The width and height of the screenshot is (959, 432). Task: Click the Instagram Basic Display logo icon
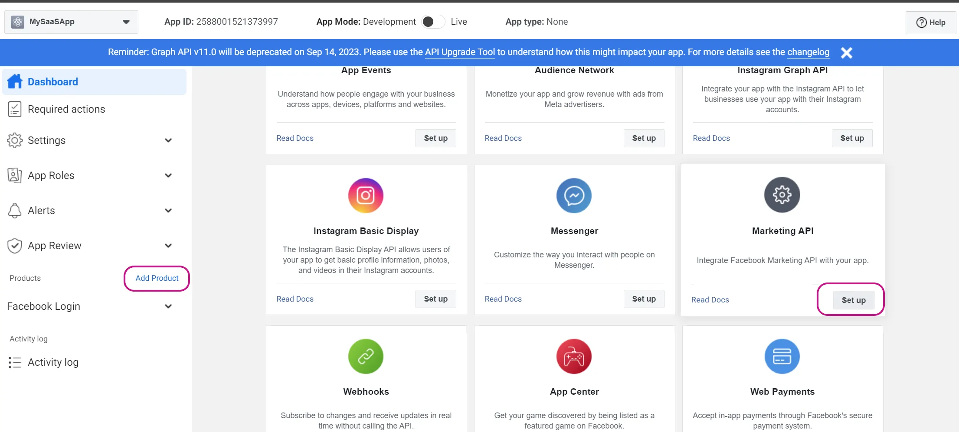click(366, 195)
